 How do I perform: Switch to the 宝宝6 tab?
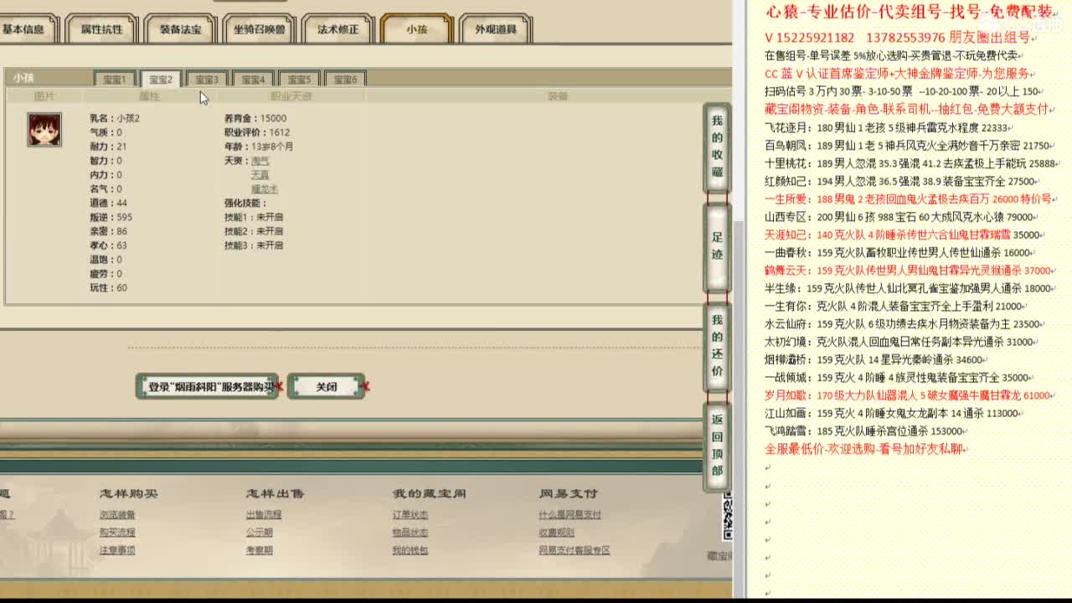pos(346,78)
